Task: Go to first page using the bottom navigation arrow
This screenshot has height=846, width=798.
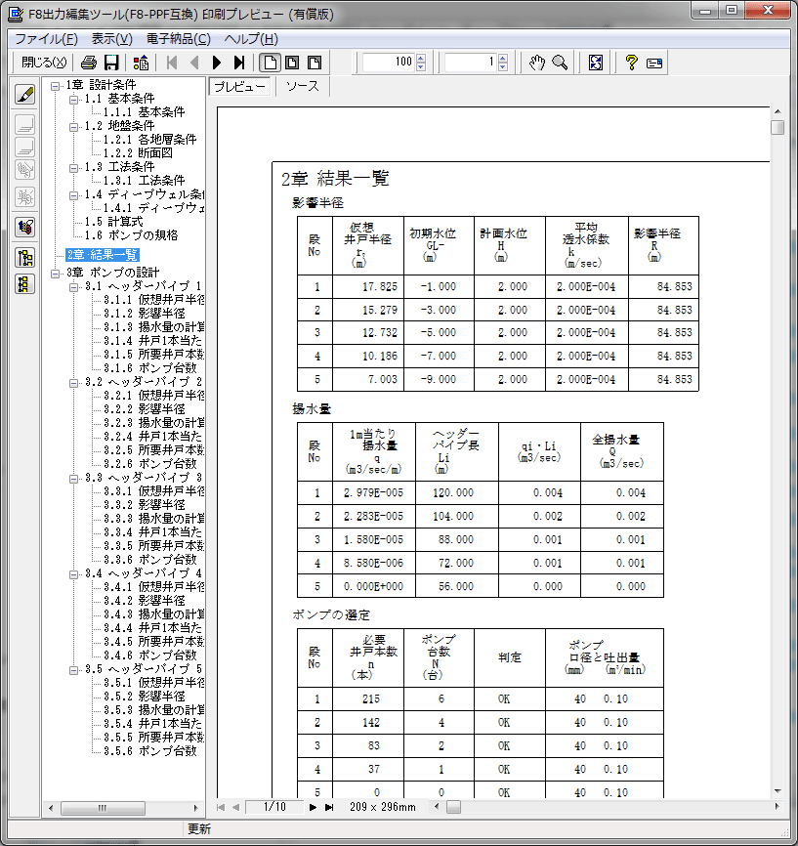Action: [x=220, y=807]
